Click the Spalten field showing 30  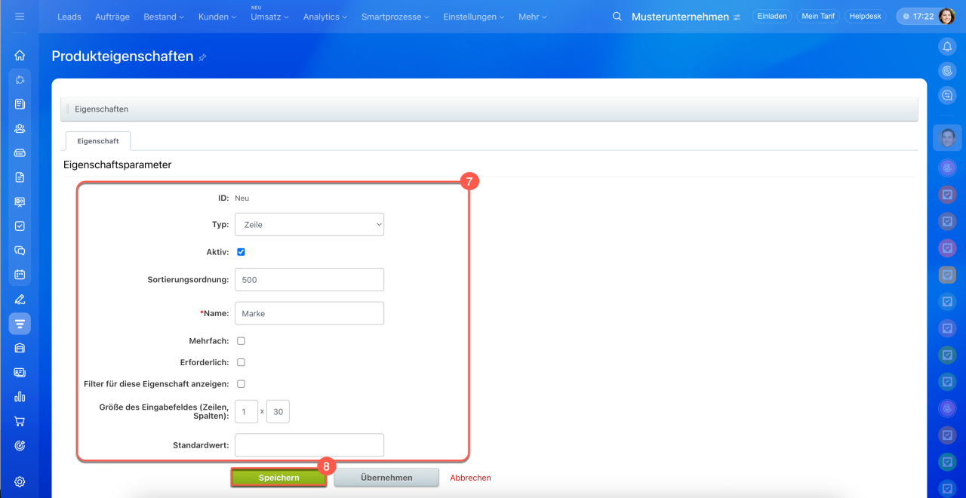(278, 411)
